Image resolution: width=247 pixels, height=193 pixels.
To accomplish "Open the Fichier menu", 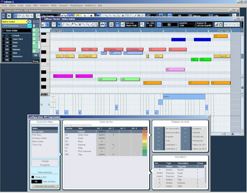I will (4, 5).
